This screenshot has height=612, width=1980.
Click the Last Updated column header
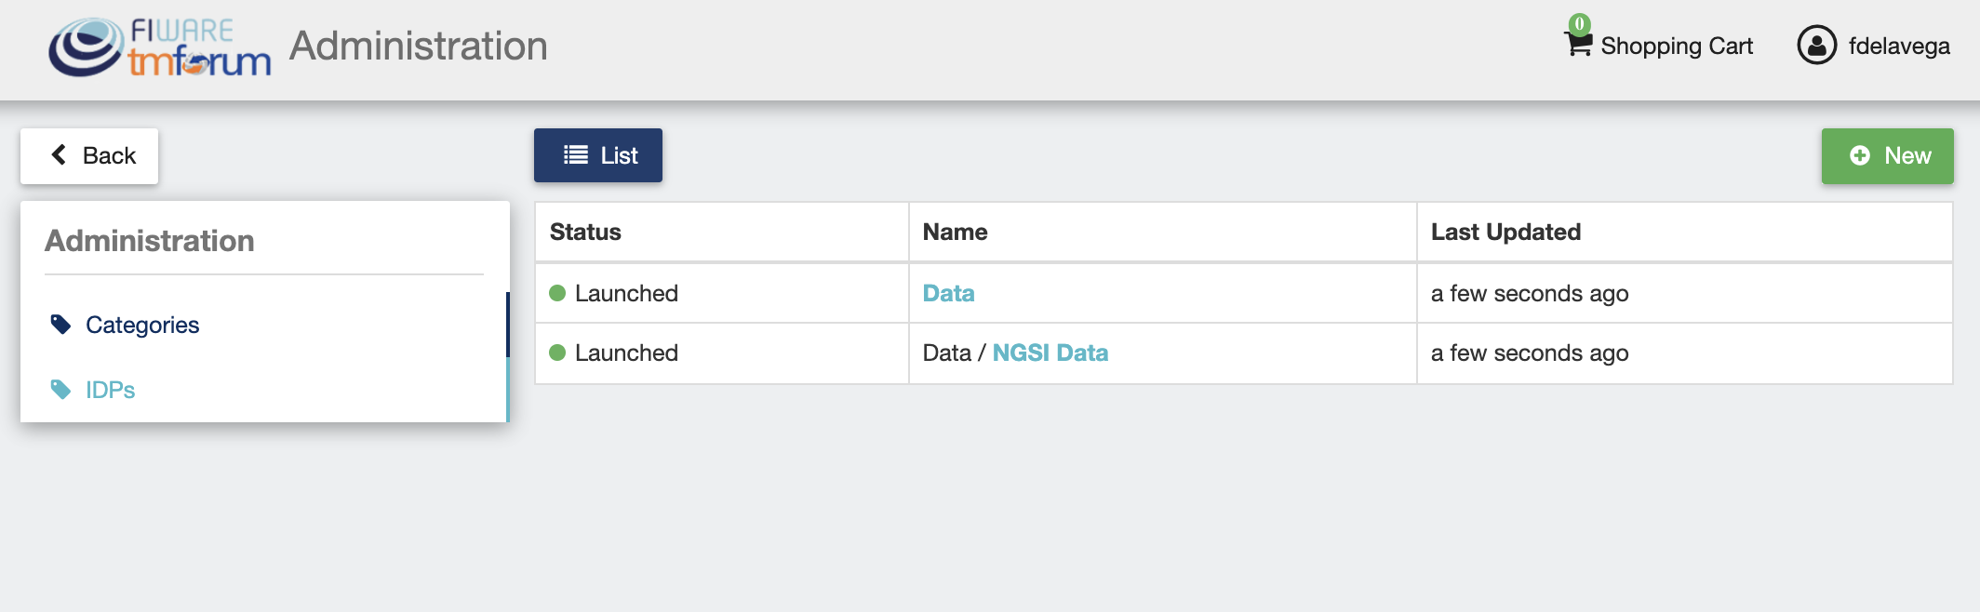(x=1505, y=232)
